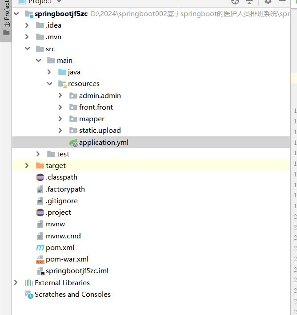Click the External Libraries bar-chart icon
Image resolution: width=297 pixels, height=315 pixels.
[x=28, y=283]
